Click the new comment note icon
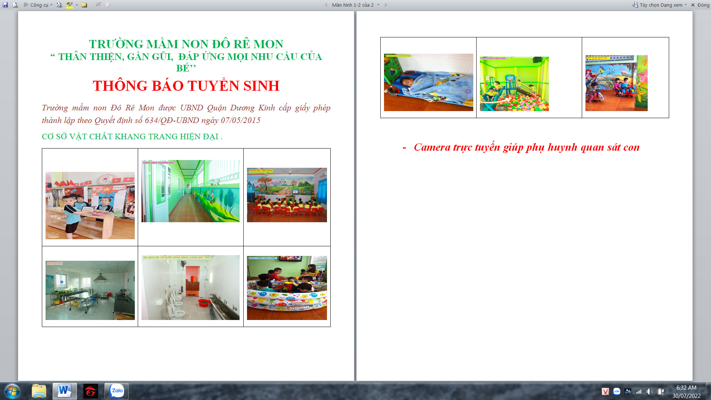 point(84,5)
